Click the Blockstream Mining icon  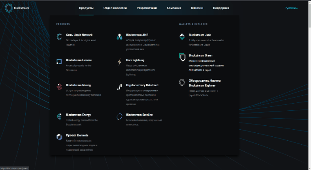[59, 87]
